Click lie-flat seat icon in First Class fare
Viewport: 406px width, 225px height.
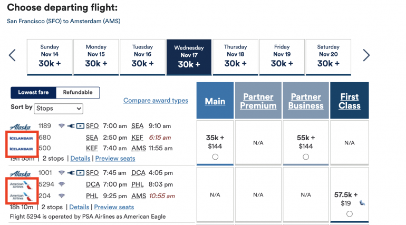[362, 202]
